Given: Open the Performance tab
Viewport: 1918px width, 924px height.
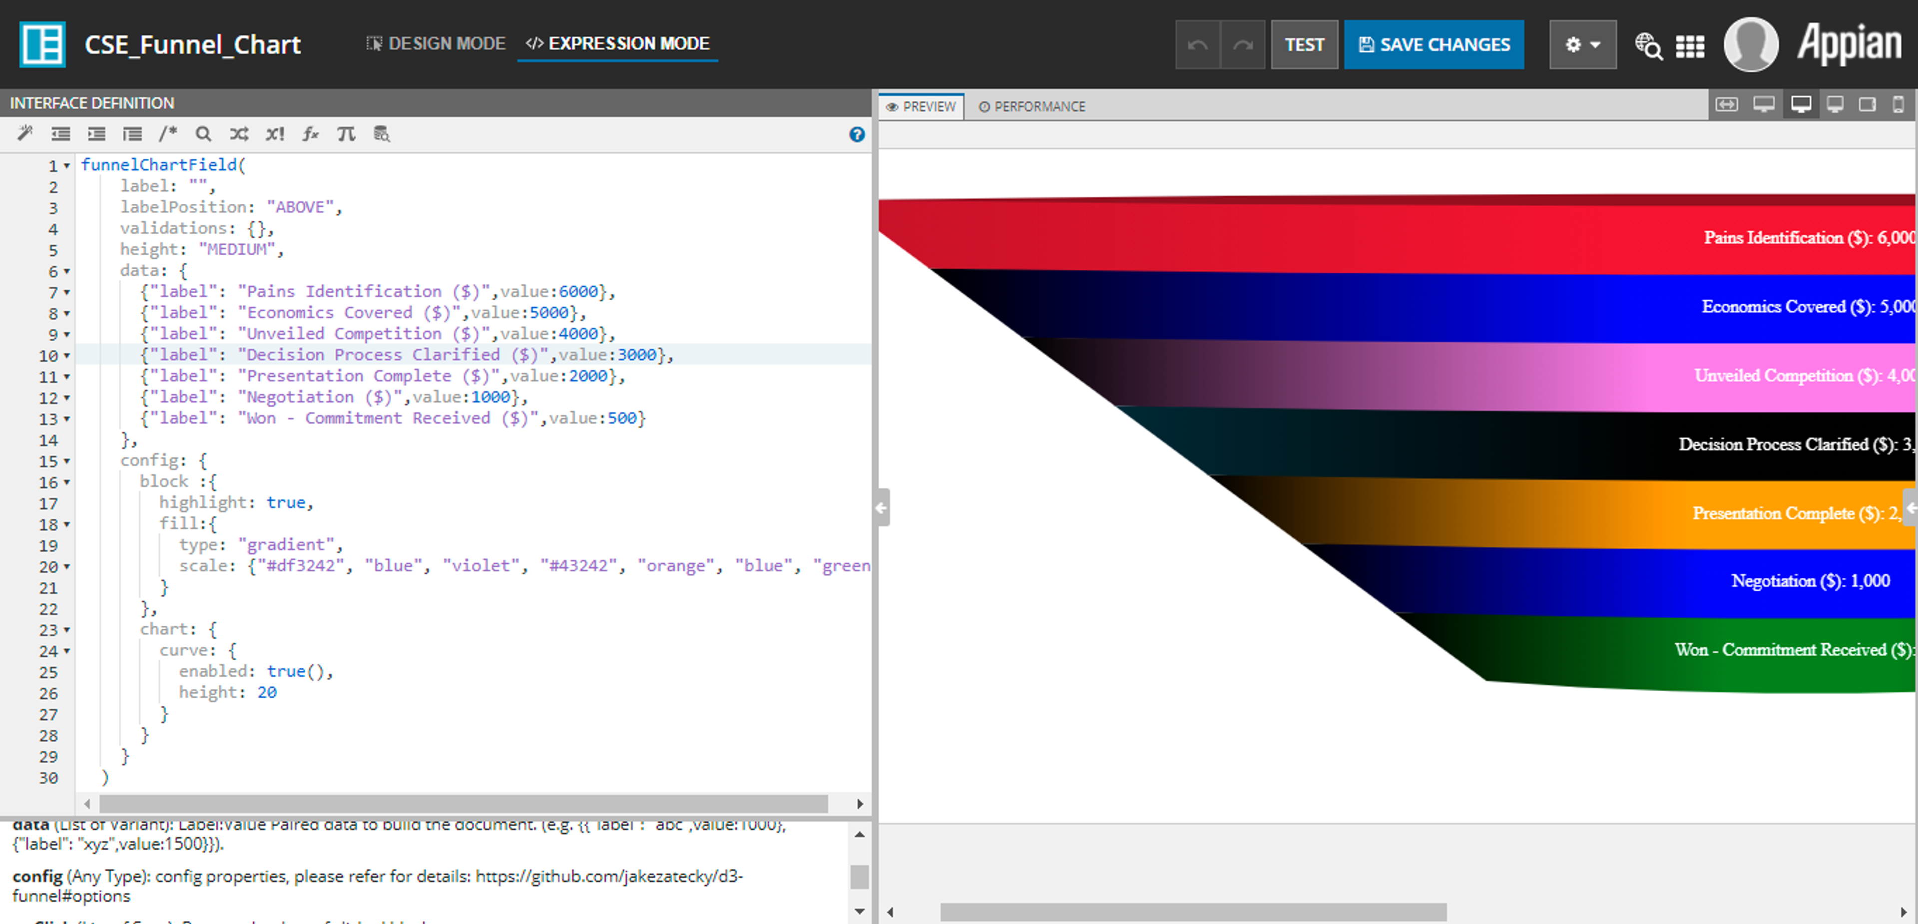Looking at the screenshot, I should pos(1032,106).
